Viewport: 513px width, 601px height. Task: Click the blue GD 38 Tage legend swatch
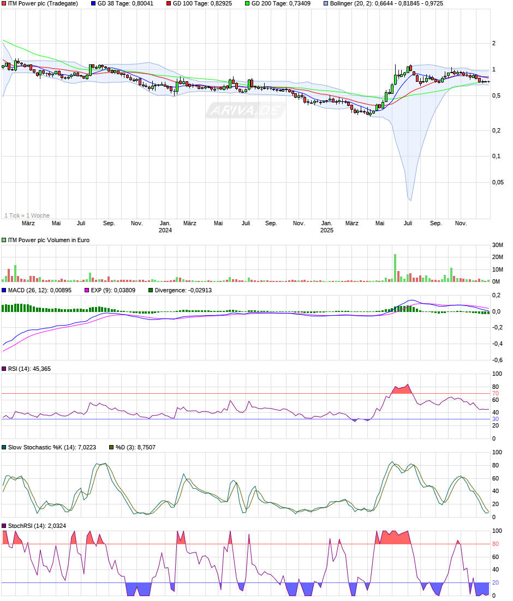(94, 3)
